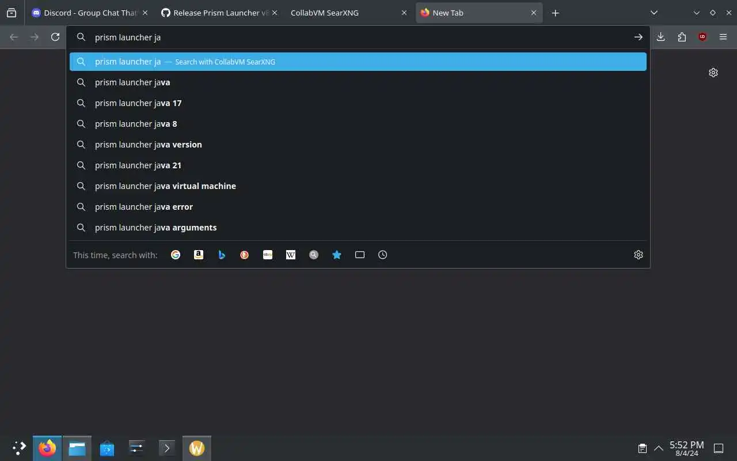
Task: Search bookmarks using the star icon
Action: [x=337, y=255]
